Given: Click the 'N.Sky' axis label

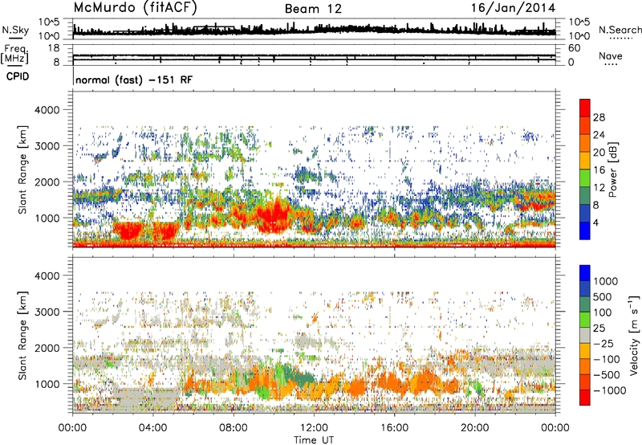Looking at the screenshot, I should [15, 30].
